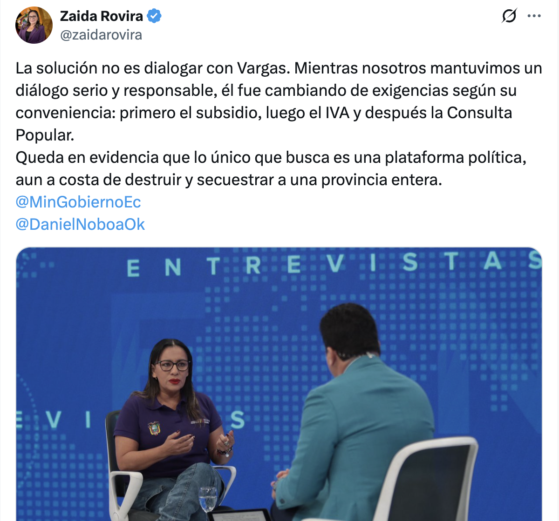Click the water glass in the photo

[x=208, y=499]
